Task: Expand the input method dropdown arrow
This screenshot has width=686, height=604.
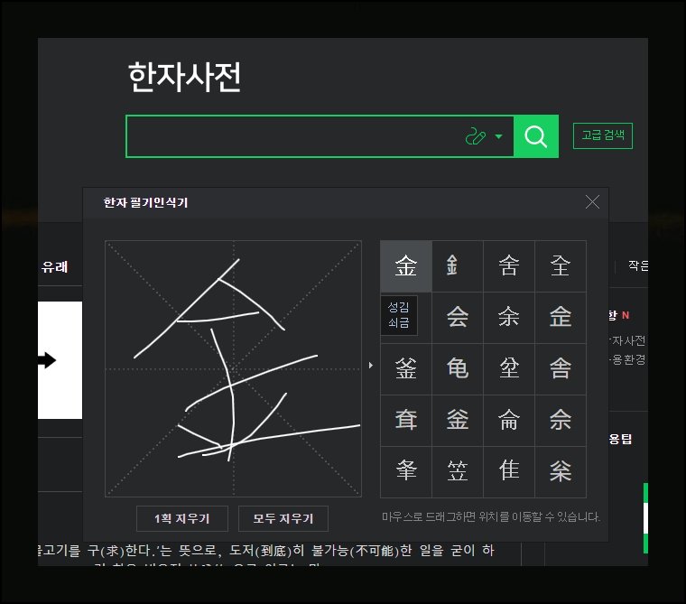Action: coord(498,136)
